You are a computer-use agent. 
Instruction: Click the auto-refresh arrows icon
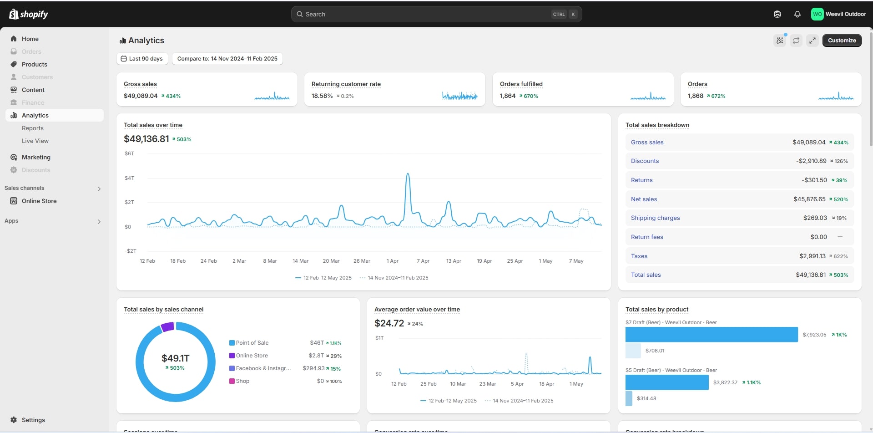tap(796, 41)
